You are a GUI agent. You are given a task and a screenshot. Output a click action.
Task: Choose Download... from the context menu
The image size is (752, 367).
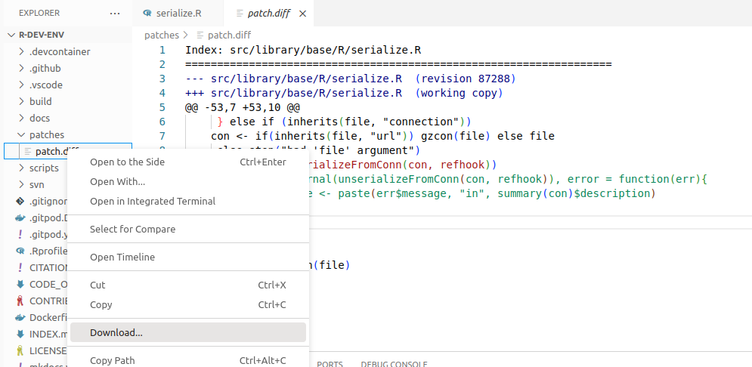pos(116,332)
